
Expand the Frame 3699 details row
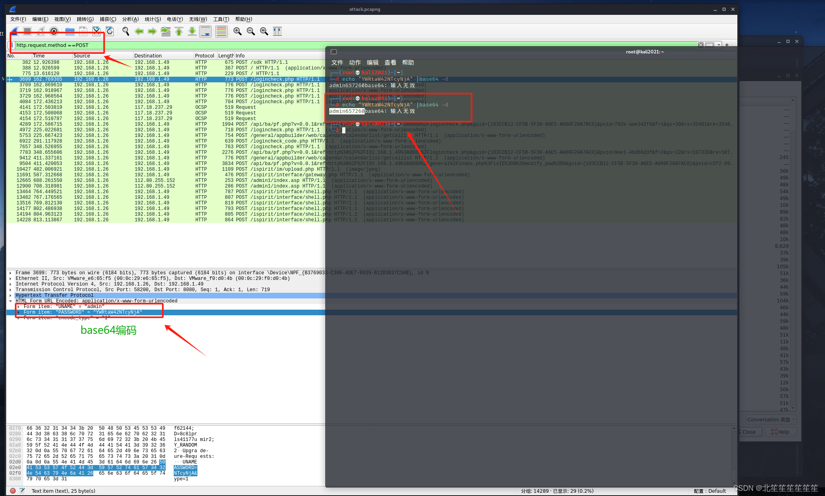(10, 273)
